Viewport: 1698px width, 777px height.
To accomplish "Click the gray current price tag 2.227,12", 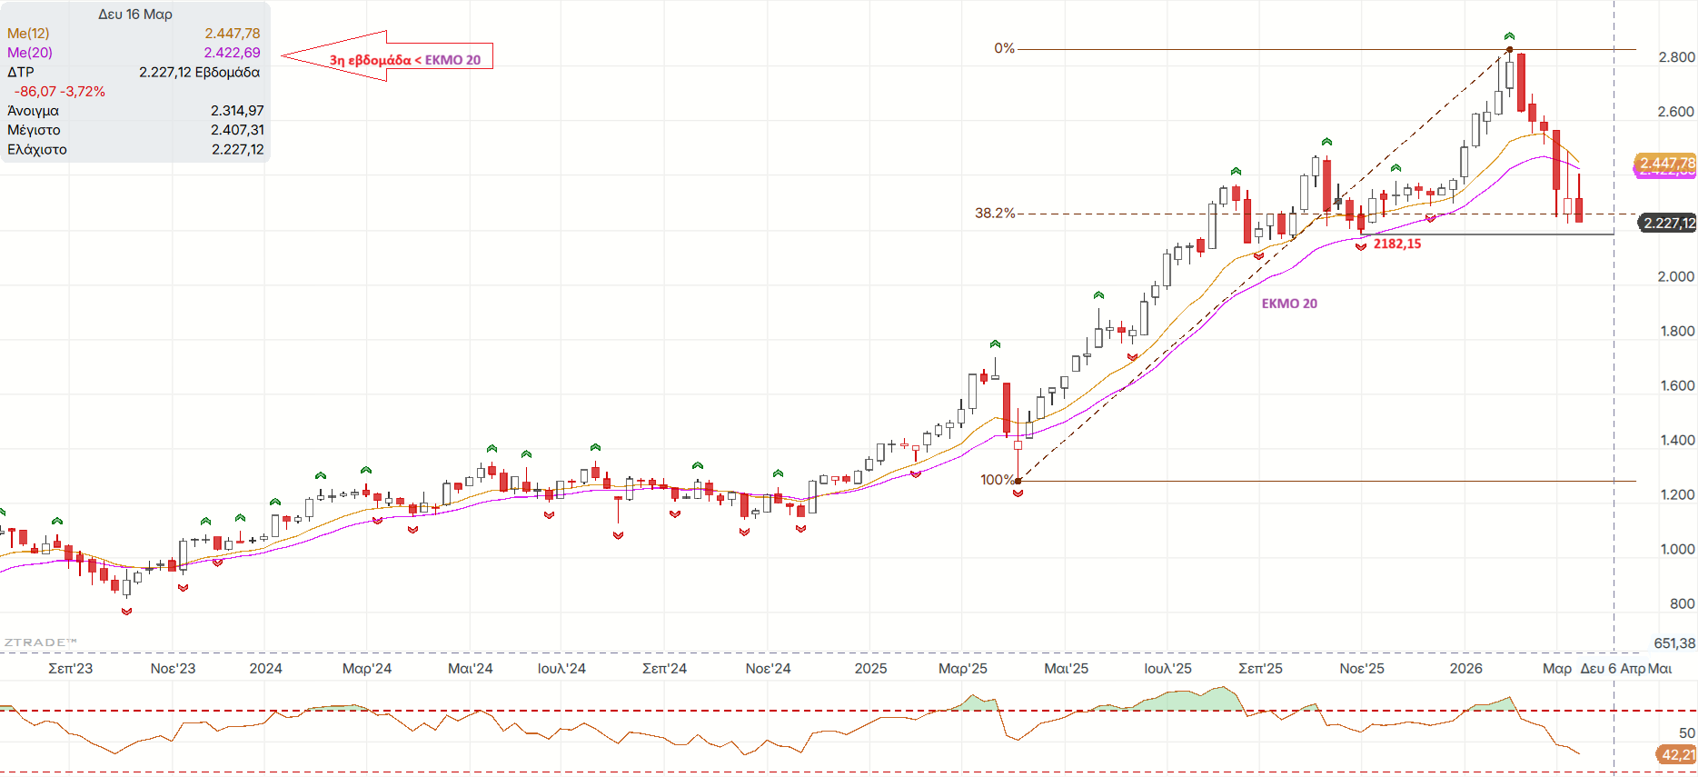I will pyautogui.click(x=1667, y=223).
